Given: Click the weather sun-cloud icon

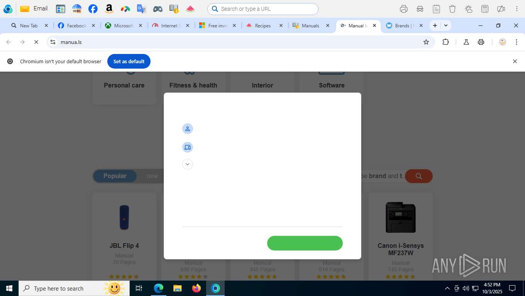Looking at the screenshot, I should pos(469,9).
